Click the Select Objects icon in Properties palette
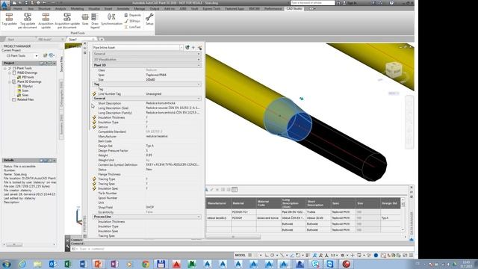 193,48
